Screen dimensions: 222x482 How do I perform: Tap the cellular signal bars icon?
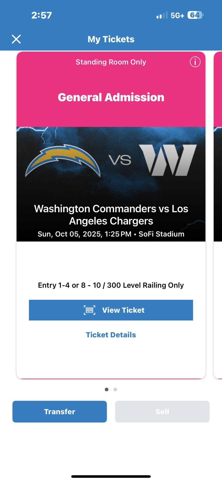click(162, 15)
